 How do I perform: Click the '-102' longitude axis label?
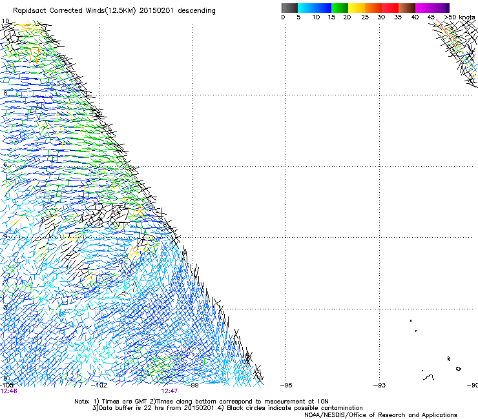(99, 385)
